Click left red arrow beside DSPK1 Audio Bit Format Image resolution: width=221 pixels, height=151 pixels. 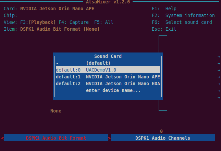point(2,138)
